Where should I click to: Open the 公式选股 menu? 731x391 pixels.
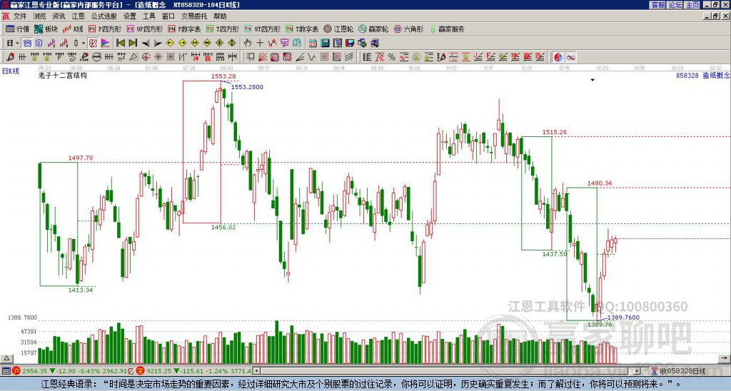click(x=104, y=16)
